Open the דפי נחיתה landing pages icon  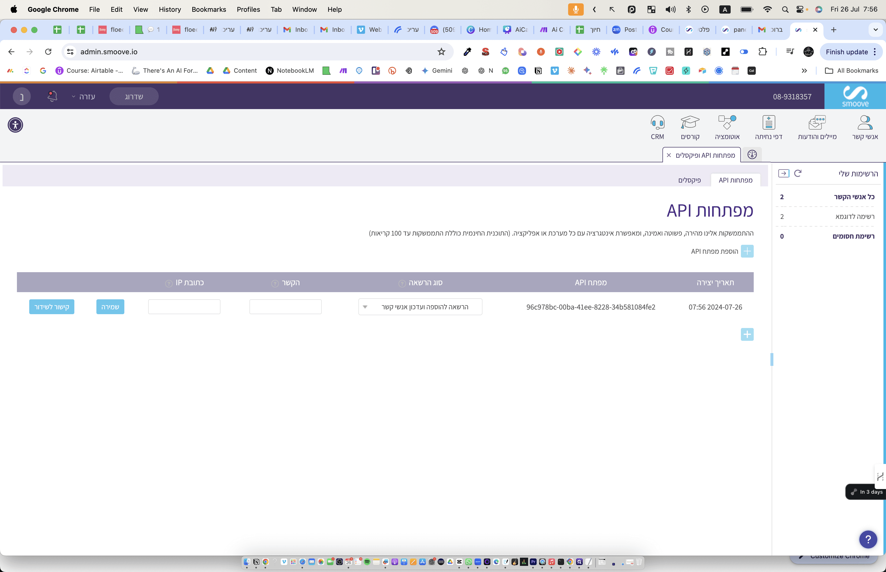coord(769,128)
